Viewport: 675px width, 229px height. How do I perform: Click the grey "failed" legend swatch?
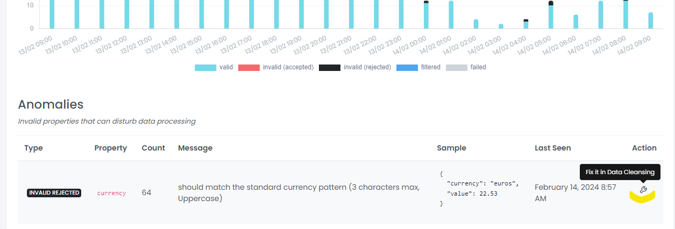click(x=456, y=68)
